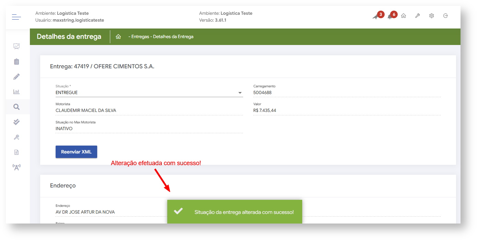Click the version text 3.61.1
This screenshot has width=477, height=240.
click(x=220, y=20)
